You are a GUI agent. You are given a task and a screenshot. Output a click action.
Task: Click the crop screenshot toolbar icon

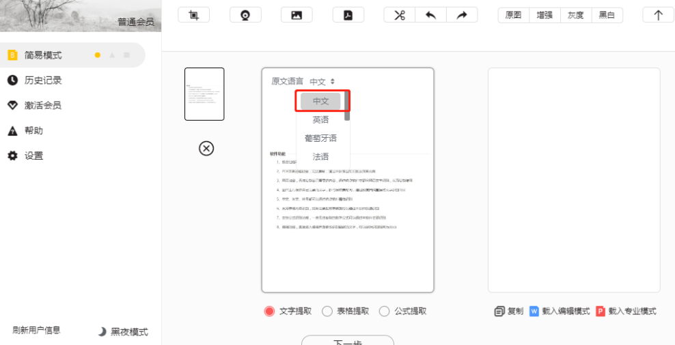point(194,15)
